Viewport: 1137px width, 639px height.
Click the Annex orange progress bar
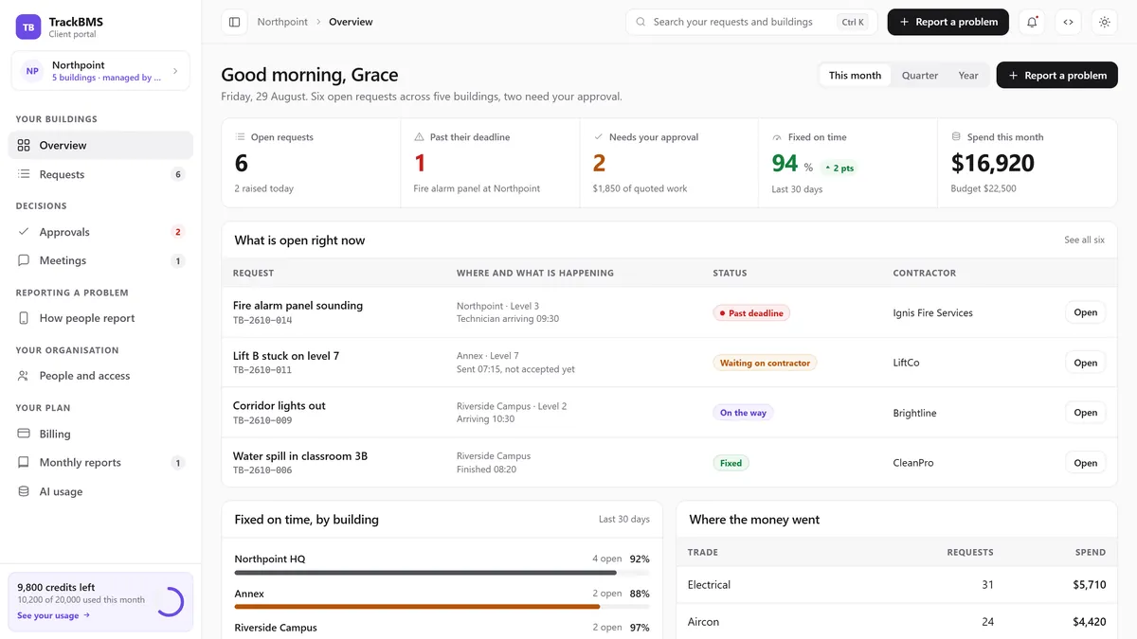[442, 607]
